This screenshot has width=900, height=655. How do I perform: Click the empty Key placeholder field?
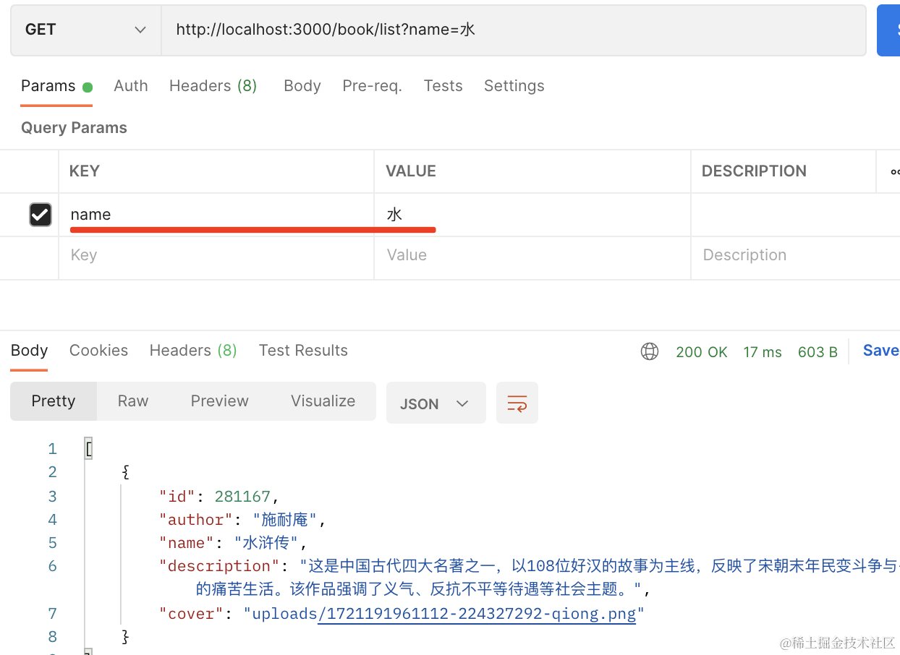click(216, 255)
